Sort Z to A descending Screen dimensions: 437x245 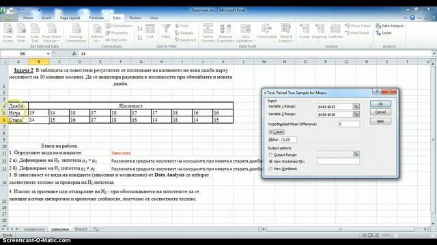(139, 37)
